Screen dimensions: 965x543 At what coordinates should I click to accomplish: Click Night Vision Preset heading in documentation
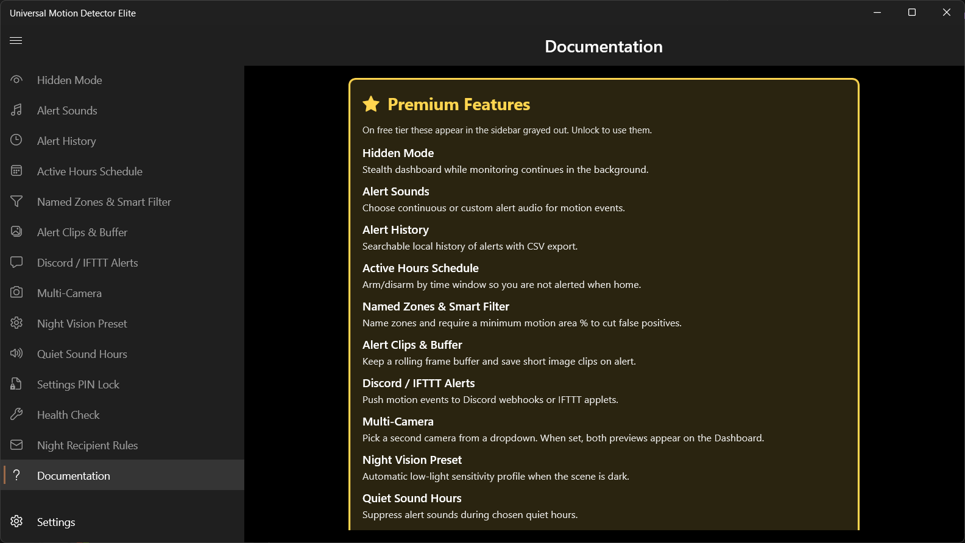[x=412, y=460]
